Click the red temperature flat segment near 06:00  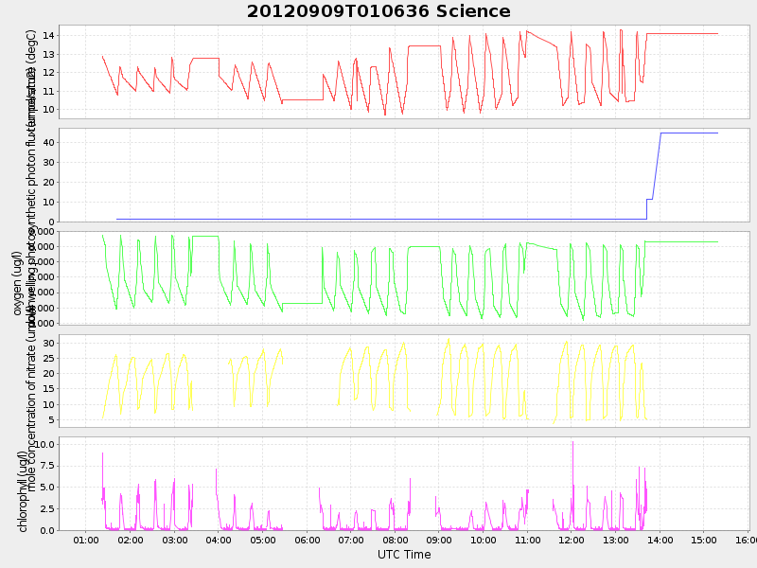click(x=303, y=99)
